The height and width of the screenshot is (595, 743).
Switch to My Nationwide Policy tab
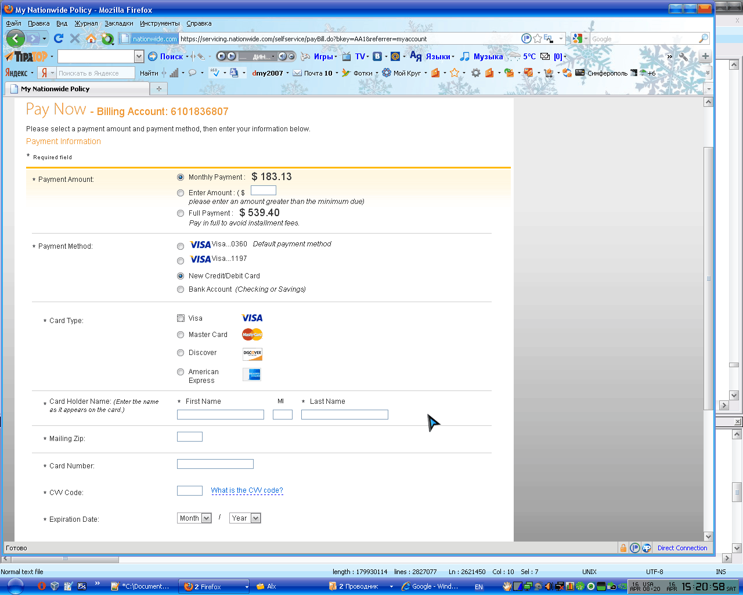(77, 88)
